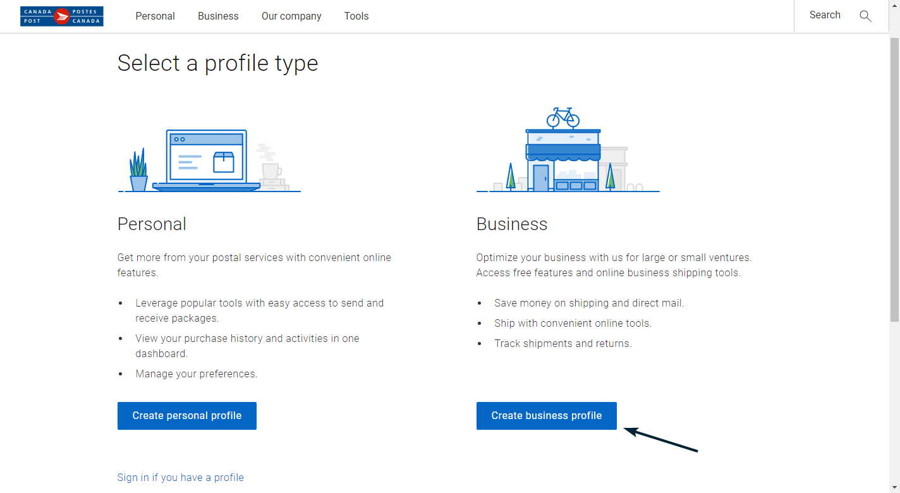Image resolution: width=900 pixels, height=493 pixels.
Task: Click the Canada Post logo
Action: pos(61,15)
